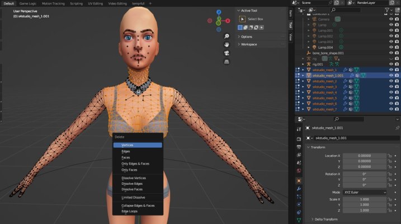The width and height of the screenshot is (401, 224).
Task: Open the Object Constraints tab icon
Action: [299, 212]
